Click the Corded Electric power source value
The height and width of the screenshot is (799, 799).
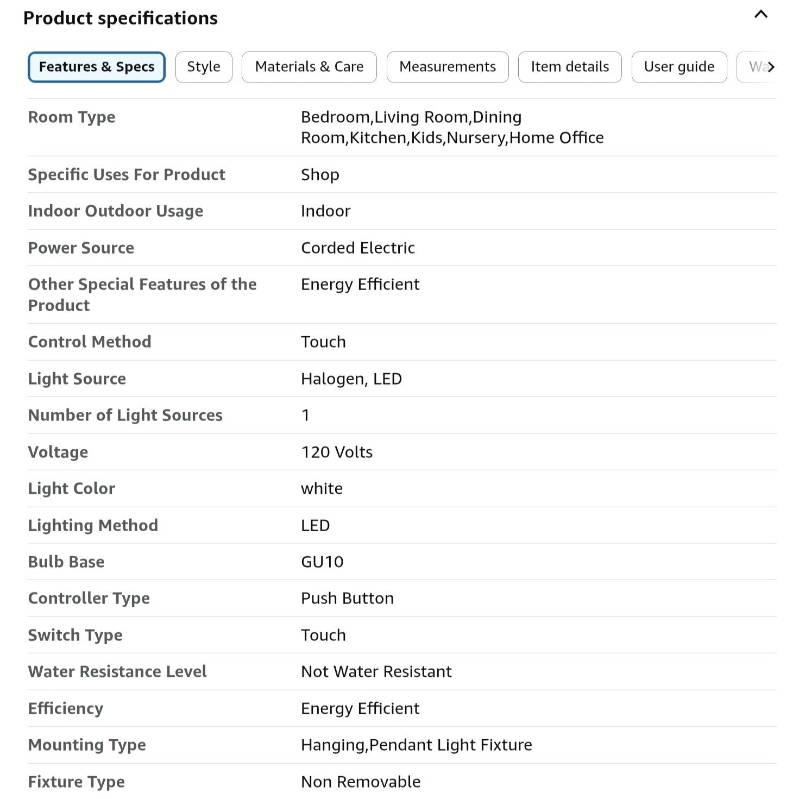click(358, 248)
